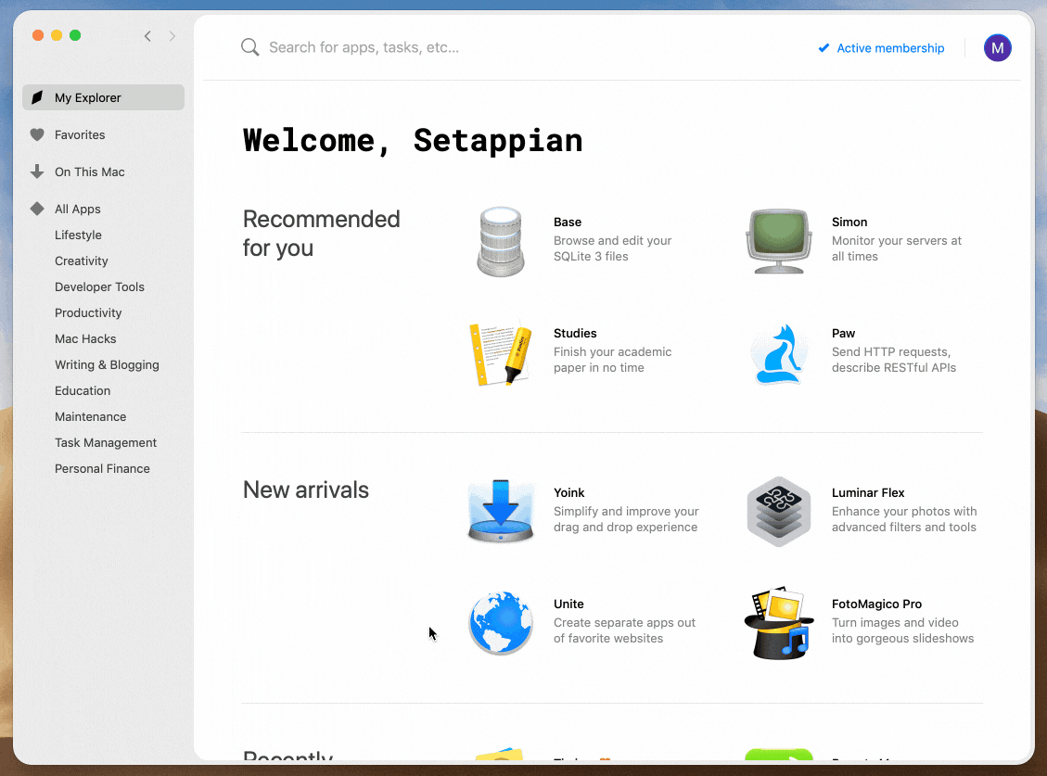The height and width of the screenshot is (776, 1047).
Task: Click the Paw description 'Send HTTP requests'
Action: [x=894, y=360]
